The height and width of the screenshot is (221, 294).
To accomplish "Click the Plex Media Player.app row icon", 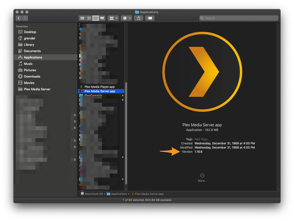I will (x=81, y=87).
